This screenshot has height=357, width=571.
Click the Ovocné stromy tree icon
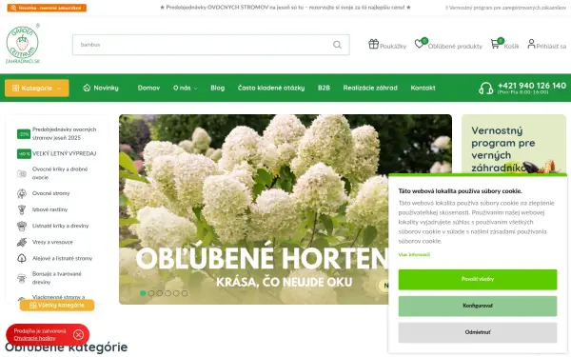tap(22, 193)
